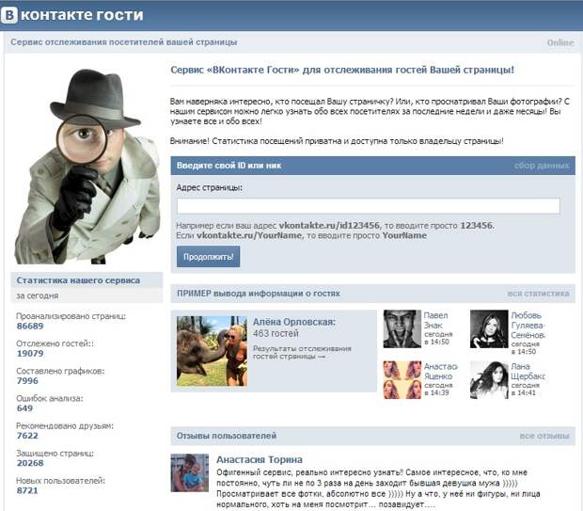Click the Павел Знак name link
Image resolution: width=583 pixels, height=511 pixels.
[435, 320]
